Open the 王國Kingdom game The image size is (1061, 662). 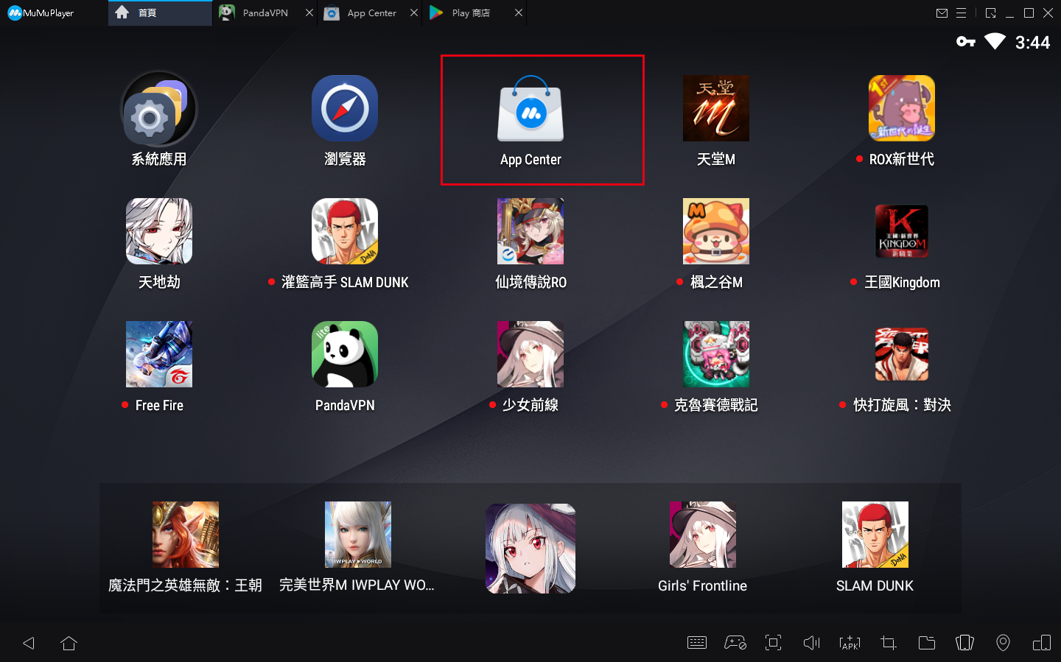pyautogui.click(x=902, y=231)
